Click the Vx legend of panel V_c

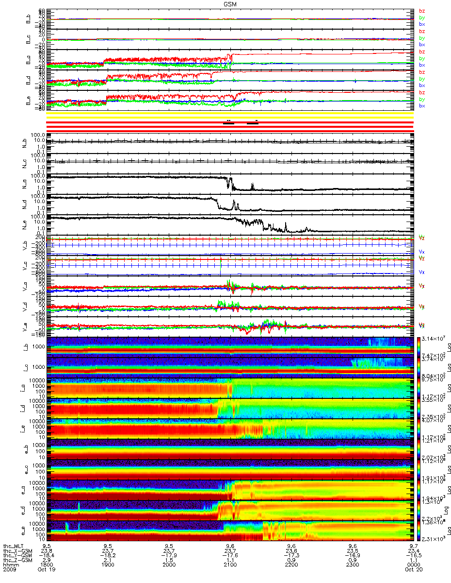(x=422, y=272)
